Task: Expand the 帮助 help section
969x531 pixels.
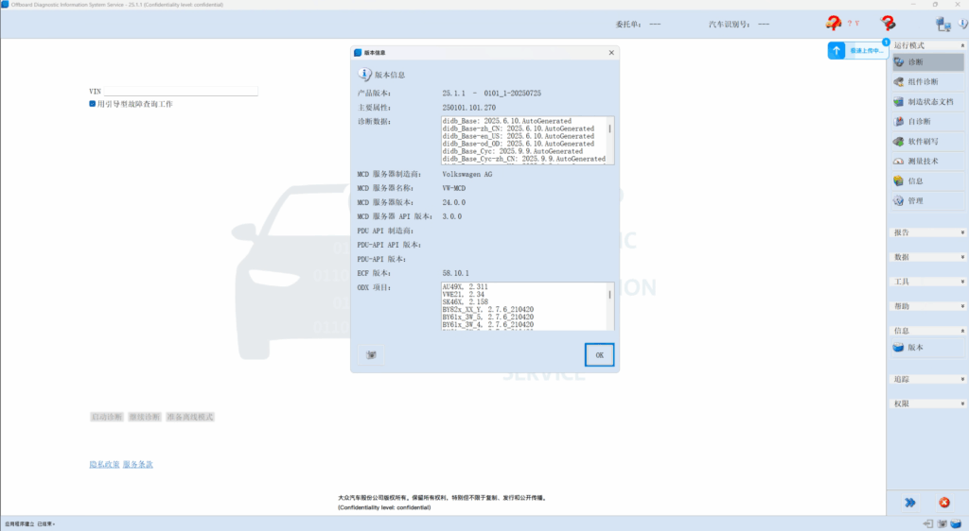Action: (927, 306)
